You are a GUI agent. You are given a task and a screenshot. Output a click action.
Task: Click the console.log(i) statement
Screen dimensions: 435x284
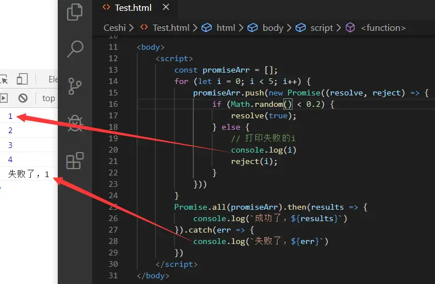(x=263, y=150)
